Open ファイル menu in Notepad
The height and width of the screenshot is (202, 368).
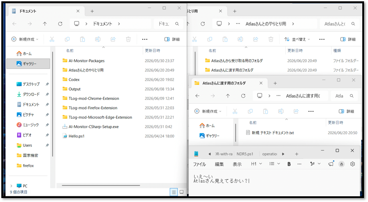(199, 164)
